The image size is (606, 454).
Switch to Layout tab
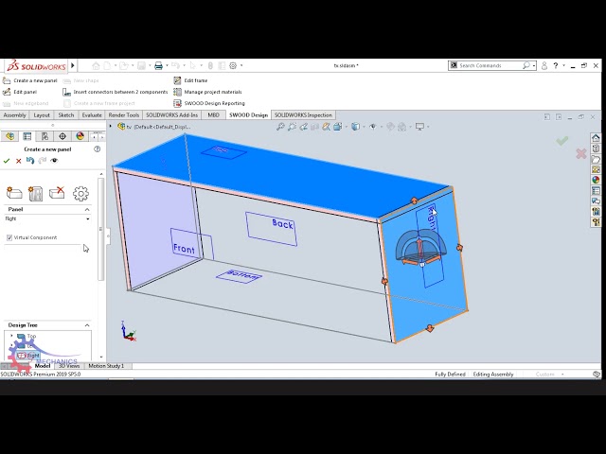(x=42, y=115)
